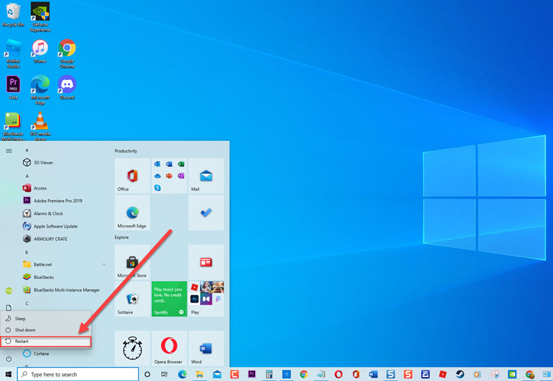This screenshot has height=381, width=553.
Task: Open the red News tile
Action: (206, 262)
